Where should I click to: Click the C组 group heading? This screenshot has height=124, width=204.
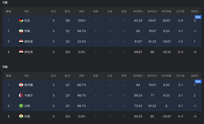pyautogui.click(x=5, y=2)
